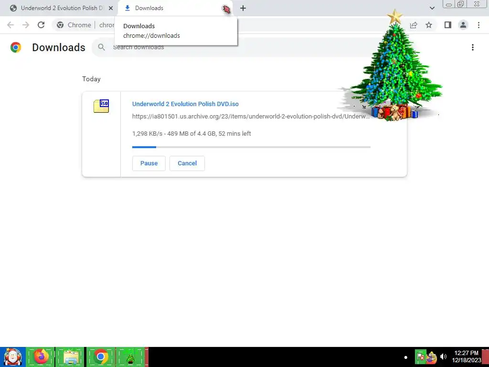This screenshot has height=367, width=489.
Task: Close the Underworld 2 Evolution tab
Action: pyautogui.click(x=111, y=8)
